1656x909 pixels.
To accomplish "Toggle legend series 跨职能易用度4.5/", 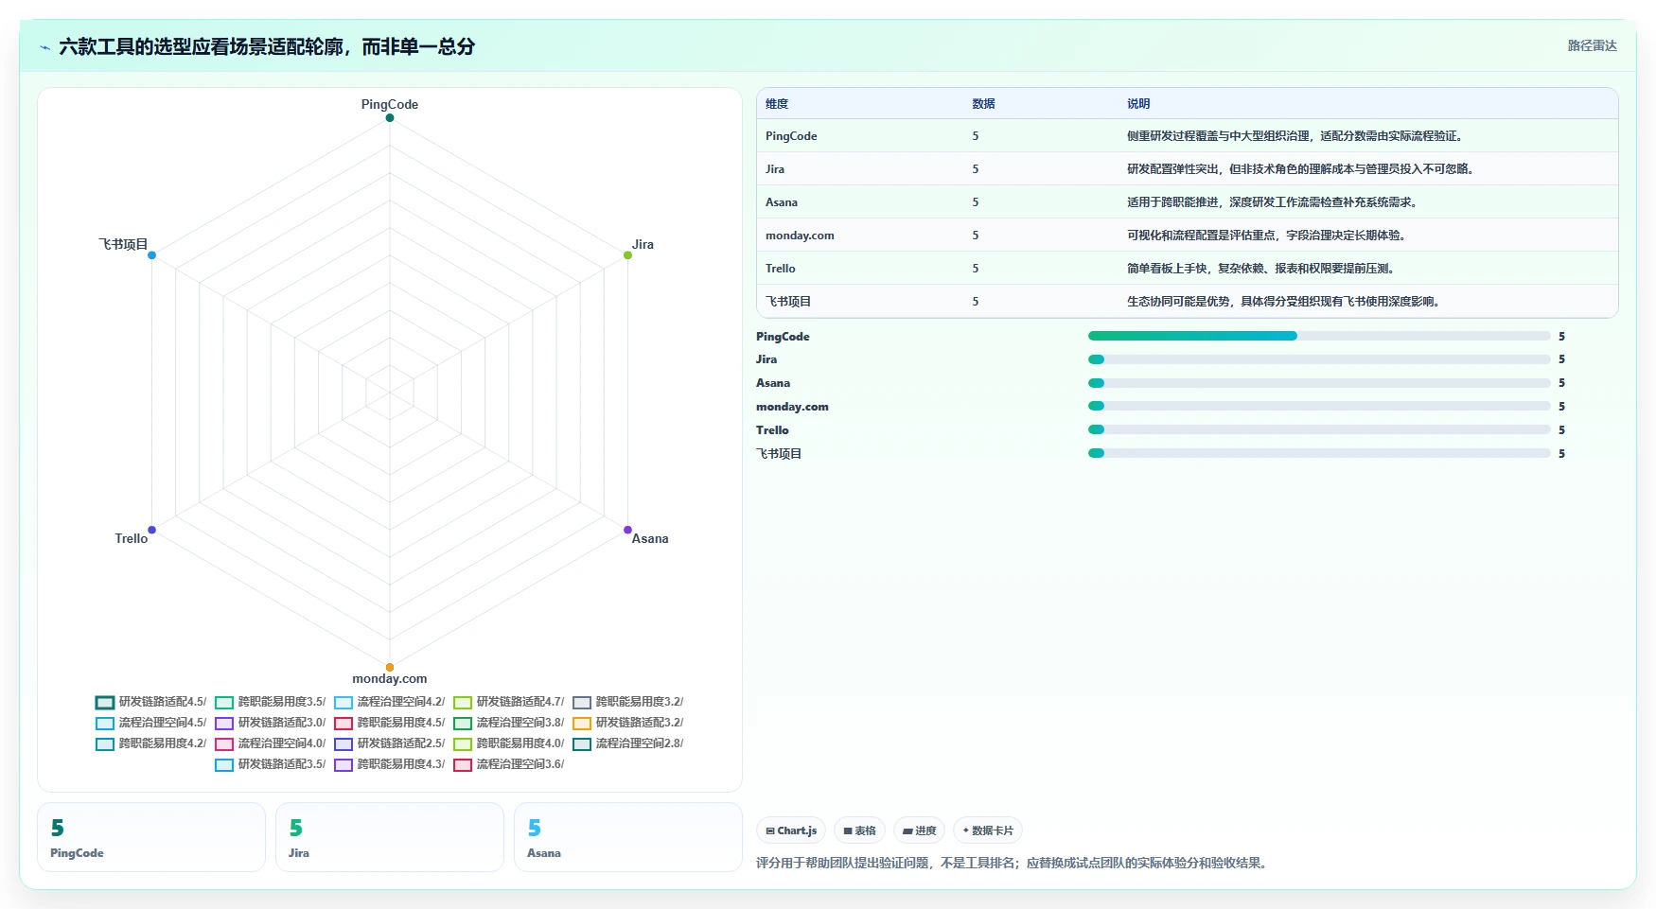I will [x=389, y=723].
